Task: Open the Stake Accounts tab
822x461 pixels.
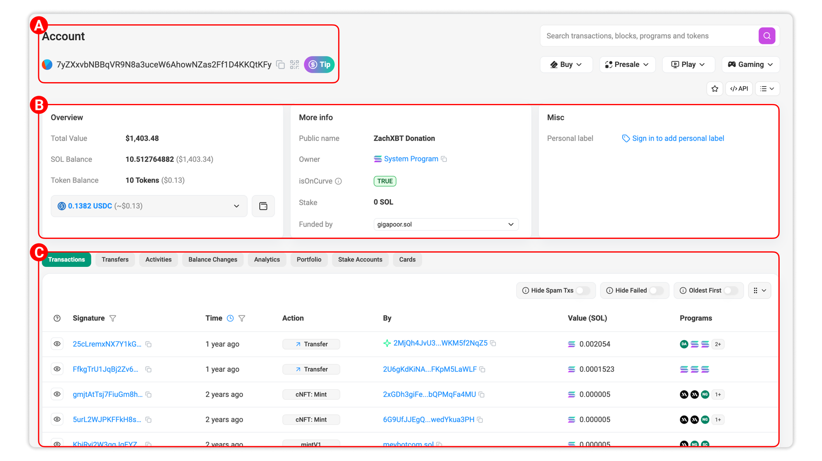Action: point(360,259)
